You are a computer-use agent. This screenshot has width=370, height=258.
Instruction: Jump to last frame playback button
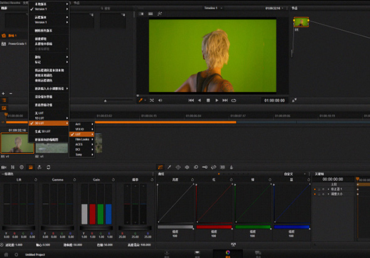click(x=225, y=100)
